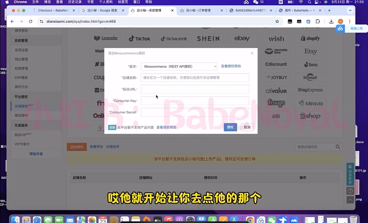This screenshot has height=223, width=368.
Task: Click the 取消 button in dialog
Action: coord(247,127)
